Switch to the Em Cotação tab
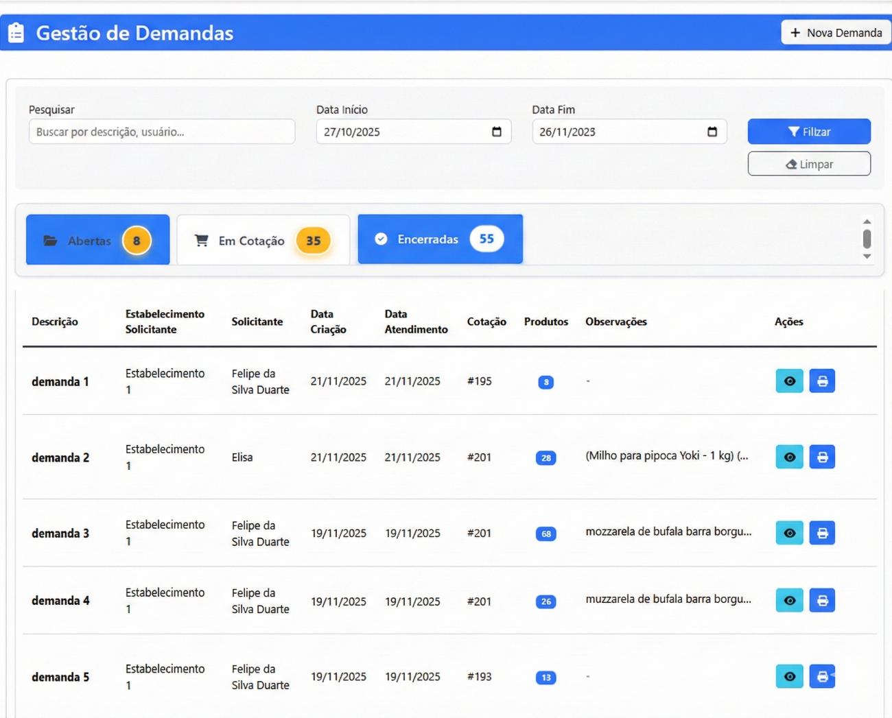Image resolution: width=892 pixels, height=718 pixels. [263, 240]
